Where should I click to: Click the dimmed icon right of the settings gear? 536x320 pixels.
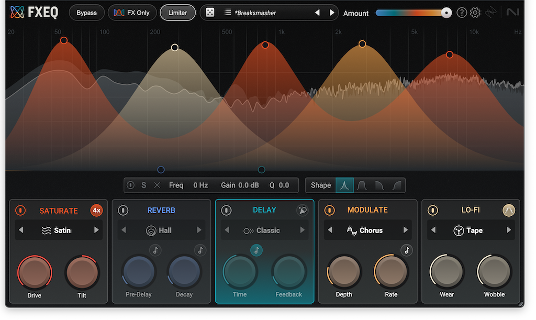(x=490, y=13)
